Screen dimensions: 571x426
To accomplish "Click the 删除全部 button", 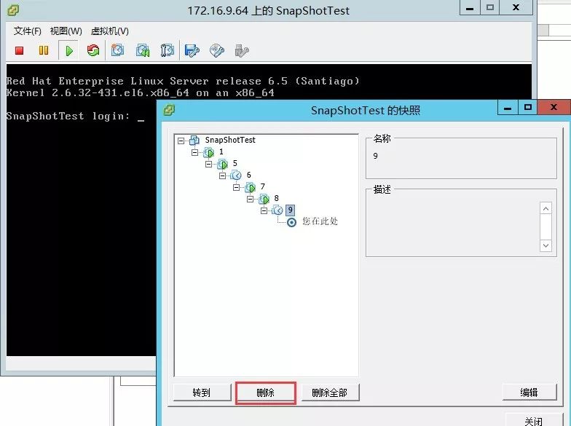I will click(x=330, y=393).
